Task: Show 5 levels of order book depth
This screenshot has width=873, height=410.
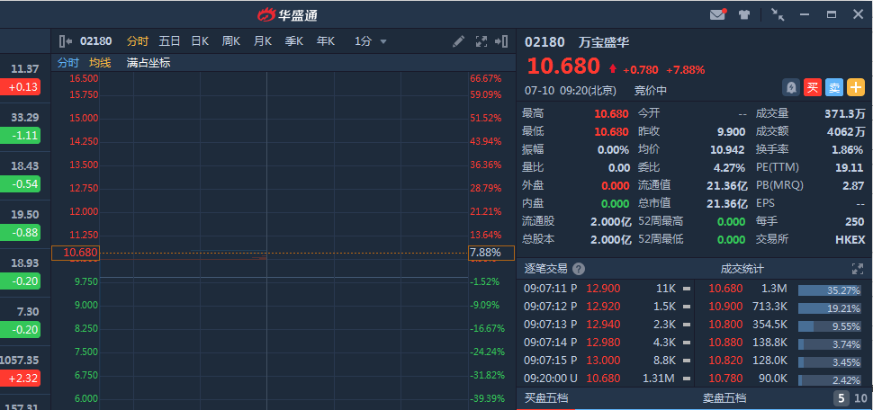Action: pyautogui.click(x=841, y=398)
